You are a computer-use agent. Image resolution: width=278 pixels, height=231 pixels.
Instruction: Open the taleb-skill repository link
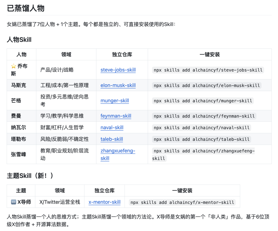point(112,139)
